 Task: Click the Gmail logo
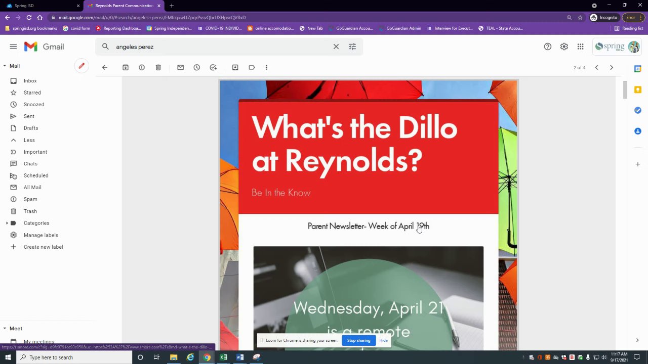pos(44,47)
